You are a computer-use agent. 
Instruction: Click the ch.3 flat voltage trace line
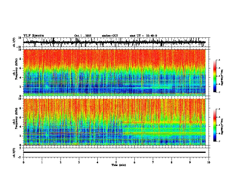tap(115, 152)
